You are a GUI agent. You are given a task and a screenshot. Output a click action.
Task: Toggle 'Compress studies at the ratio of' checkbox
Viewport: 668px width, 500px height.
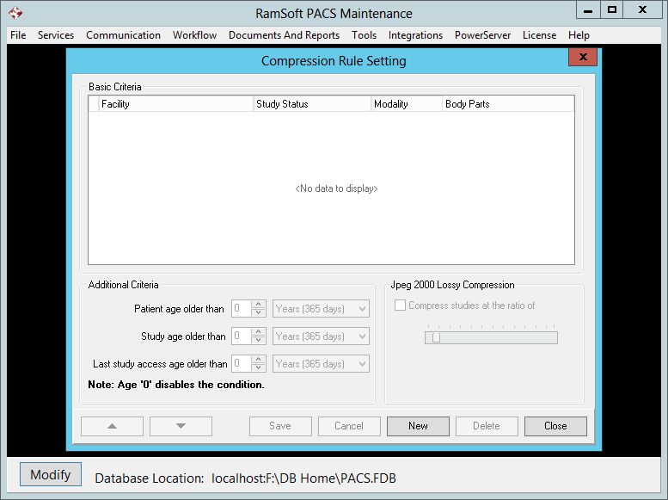(x=401, y=306)
